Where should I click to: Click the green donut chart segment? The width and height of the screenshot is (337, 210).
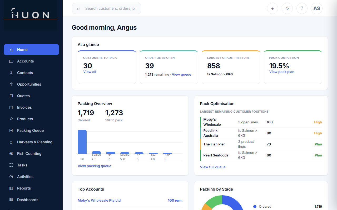pyautogui.click(x=214, y=200)
